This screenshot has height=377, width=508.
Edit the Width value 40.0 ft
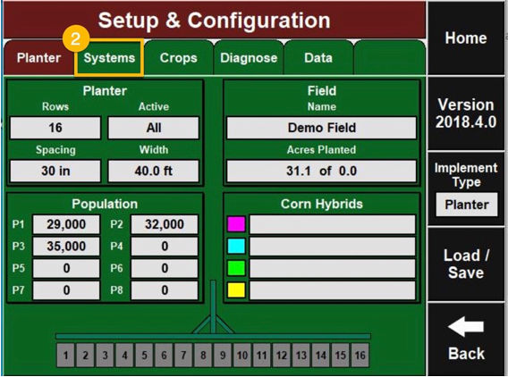pos(154,171)
